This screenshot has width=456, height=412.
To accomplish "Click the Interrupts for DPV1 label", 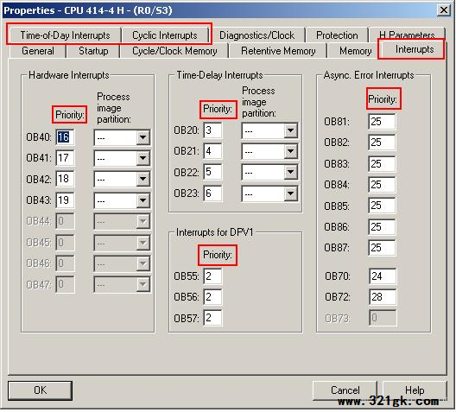I will tap(215, 232).
